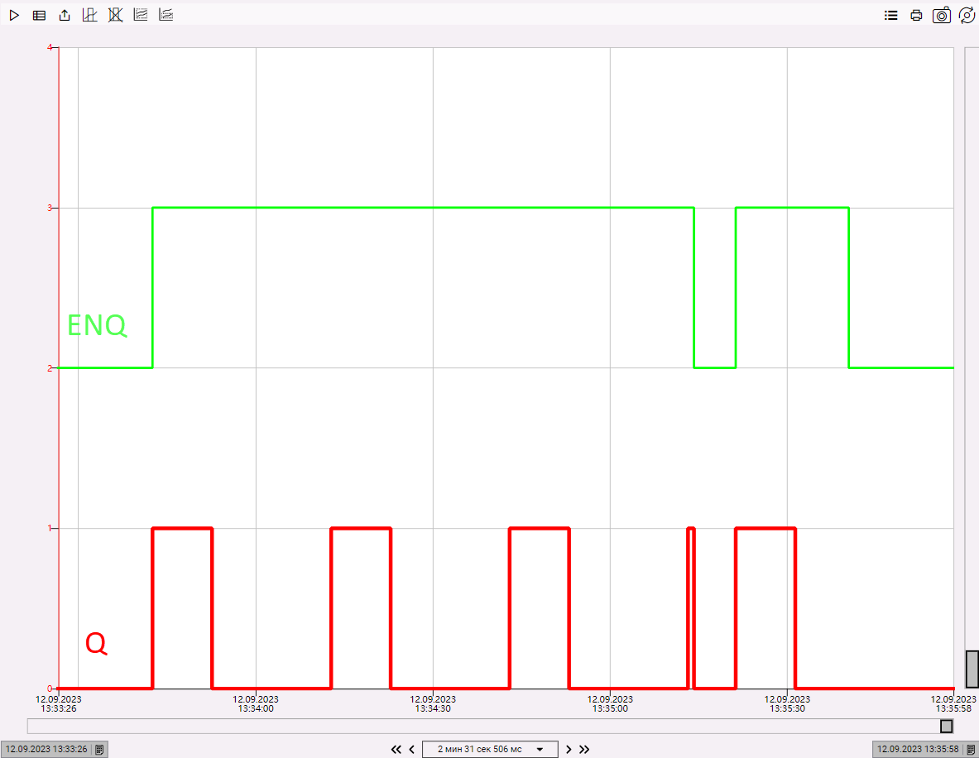The image size is (979, 758).
Task: Select the second multi-curve chart mode icon
Action: coord(166,14)
